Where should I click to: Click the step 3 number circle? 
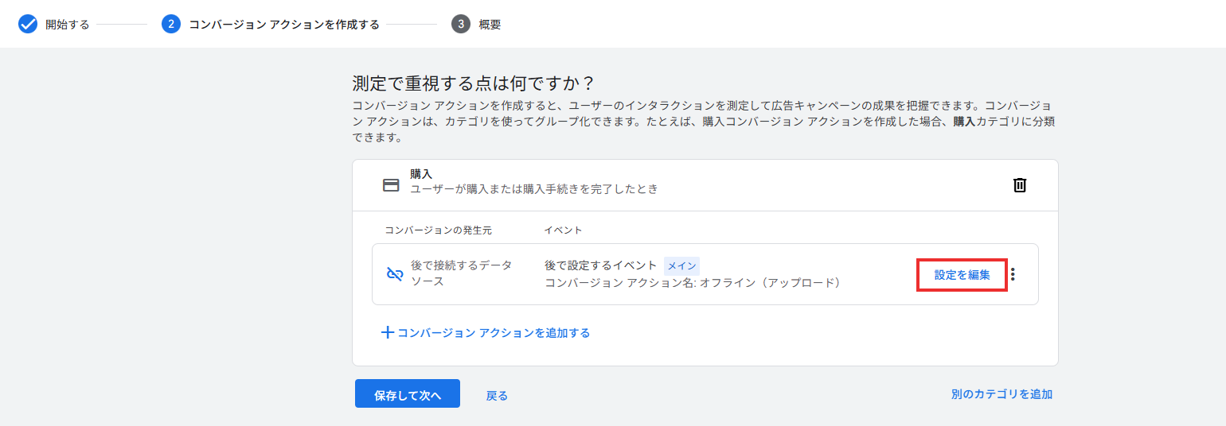point(460,24)
